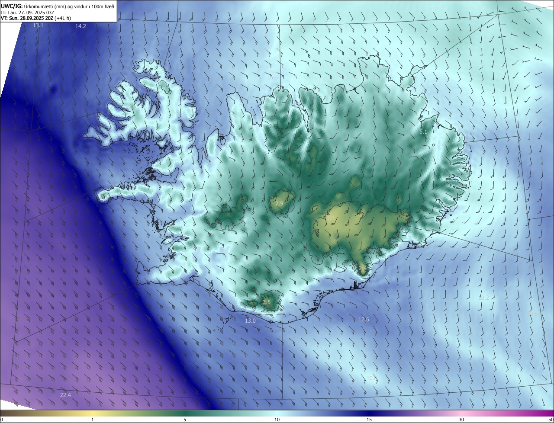The width and height of the screenshot is (554, 423).
Task: Click the 13.0 value off the south coast
Action: tap(250, 321)
